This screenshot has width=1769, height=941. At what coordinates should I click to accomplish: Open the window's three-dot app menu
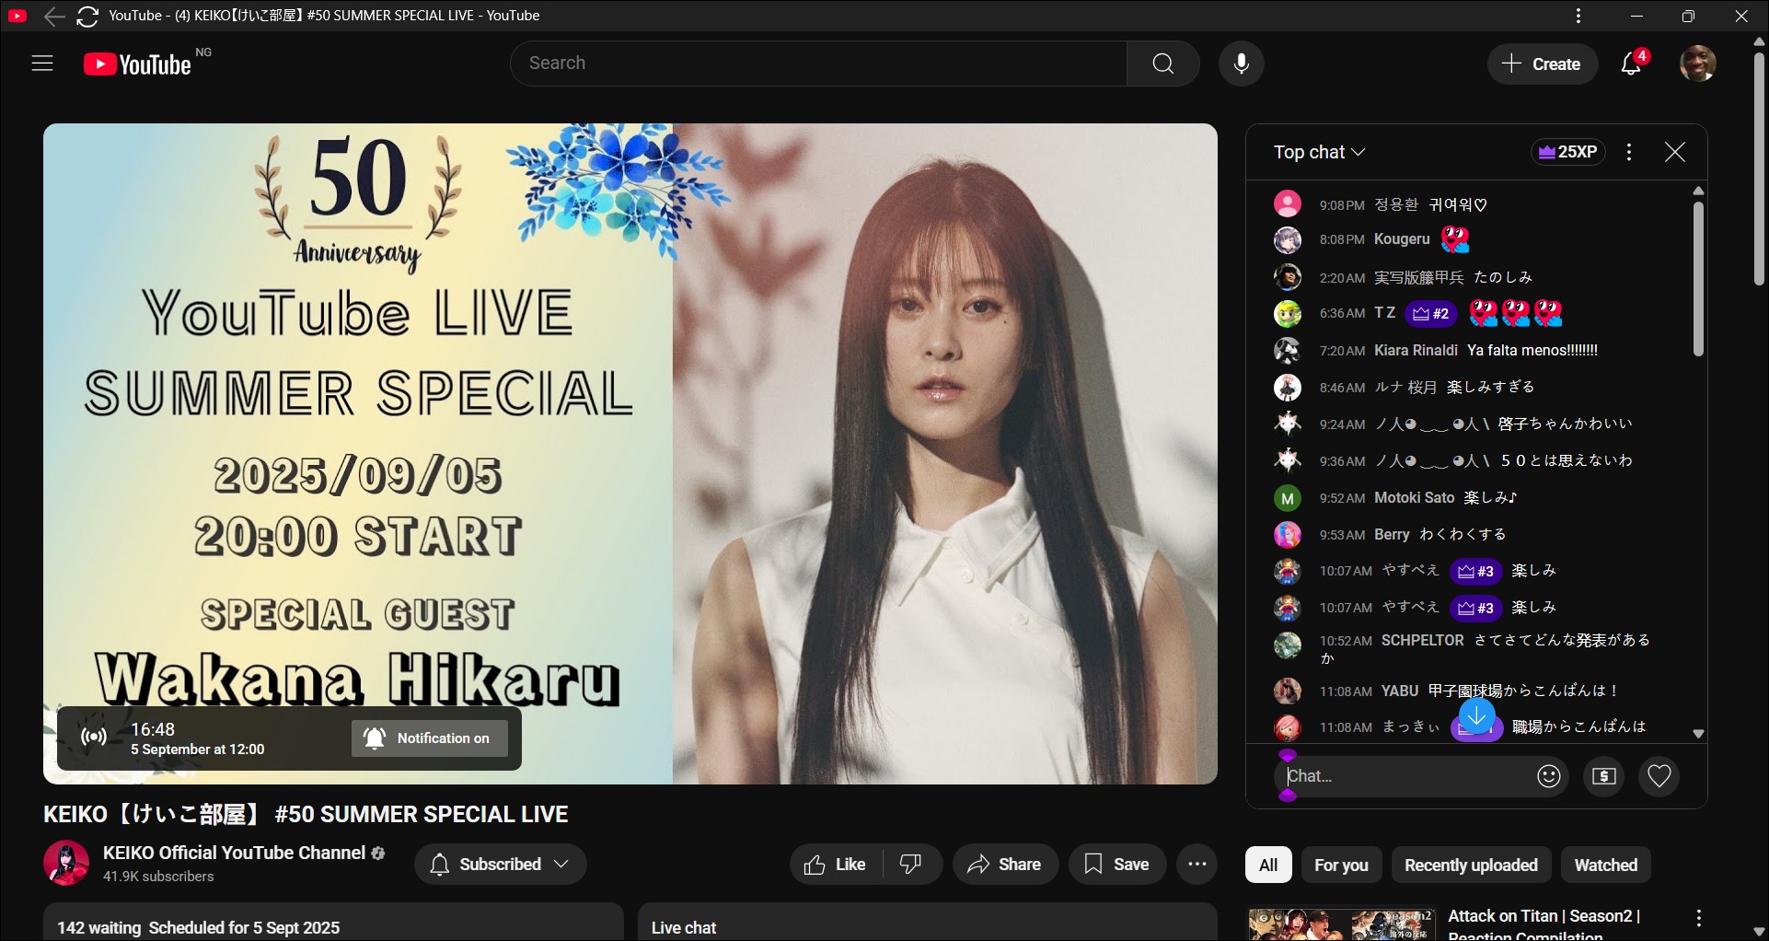pos(1578,16)
